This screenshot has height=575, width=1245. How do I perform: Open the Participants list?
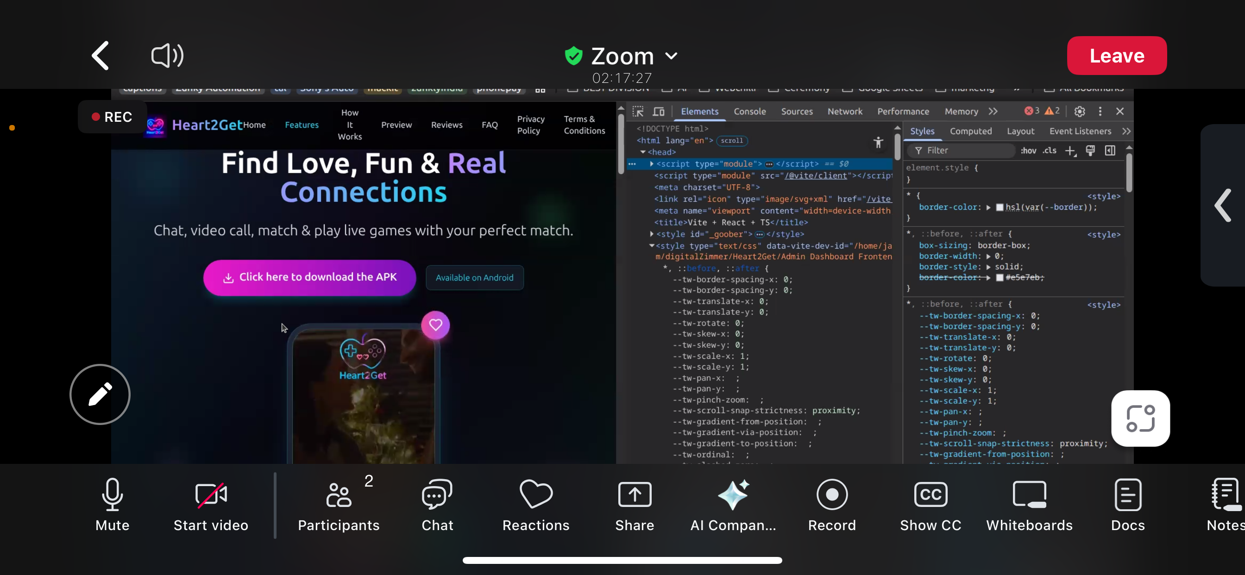click(x=339, y=505)
